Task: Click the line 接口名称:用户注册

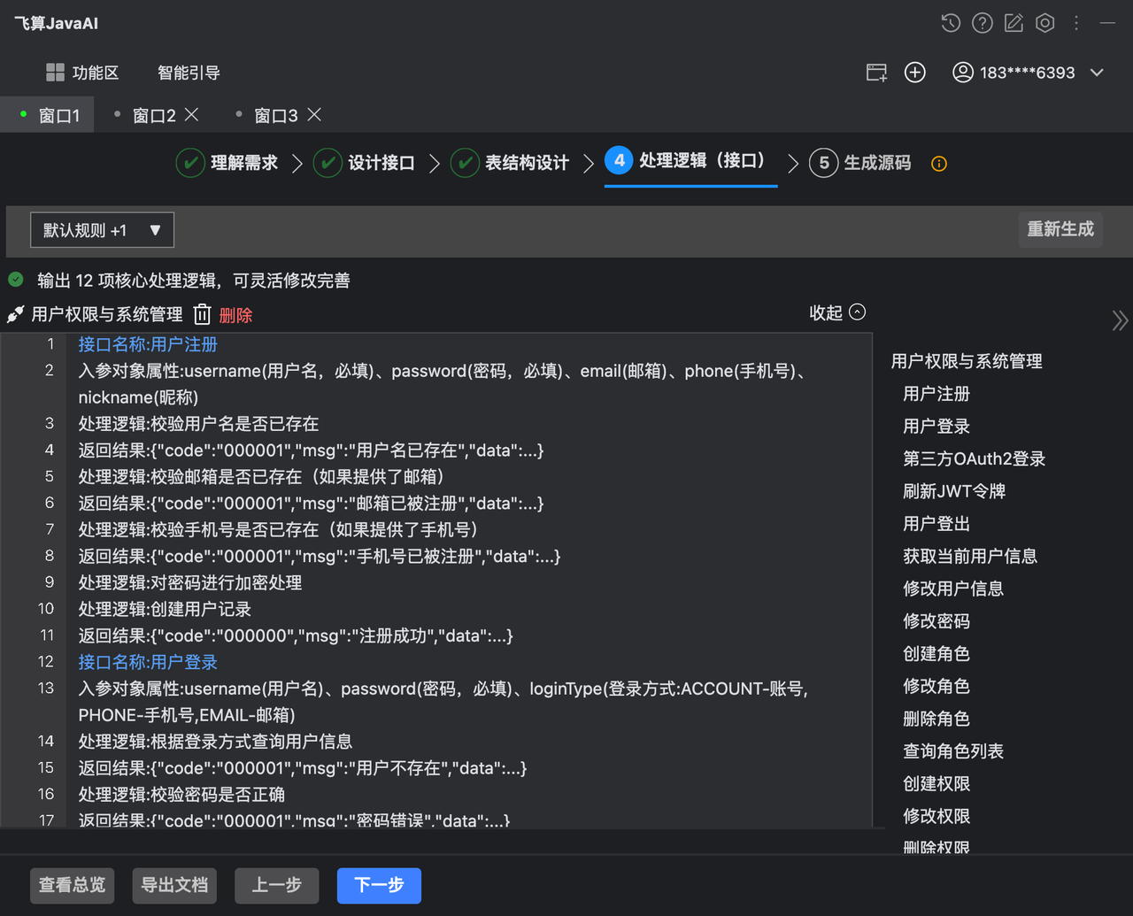Action: click(x=148, y=344)
